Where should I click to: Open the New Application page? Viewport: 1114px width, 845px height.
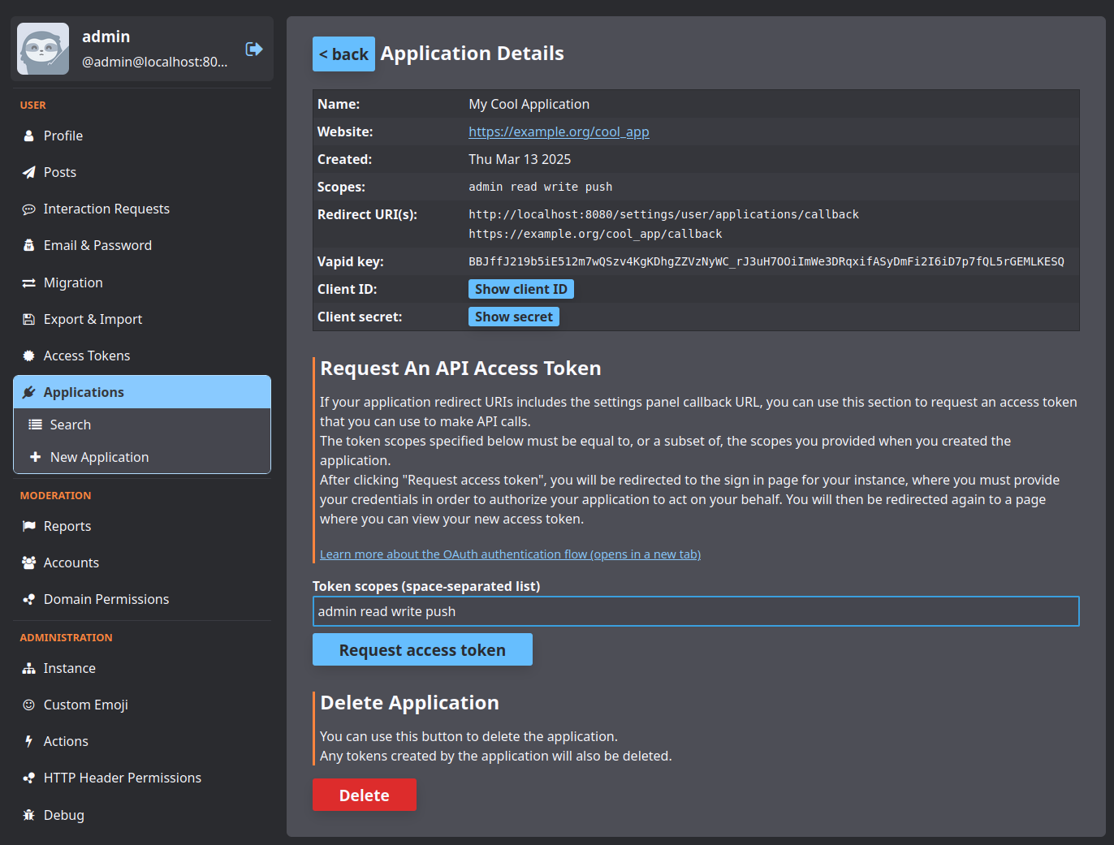tap(99, 457)
